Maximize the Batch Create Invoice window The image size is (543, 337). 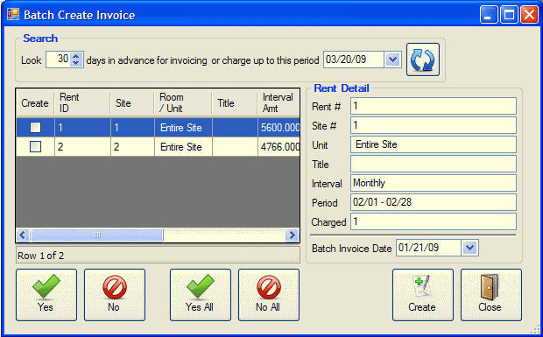click(x=509, y=15)
